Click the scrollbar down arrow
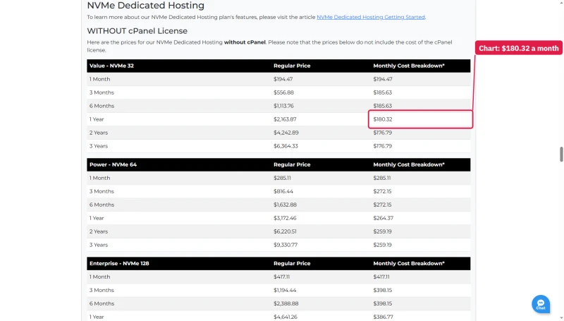 click(561, 317)
